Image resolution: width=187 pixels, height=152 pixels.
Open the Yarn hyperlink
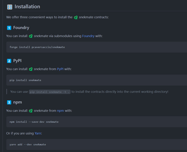click(x=38, y=133)
